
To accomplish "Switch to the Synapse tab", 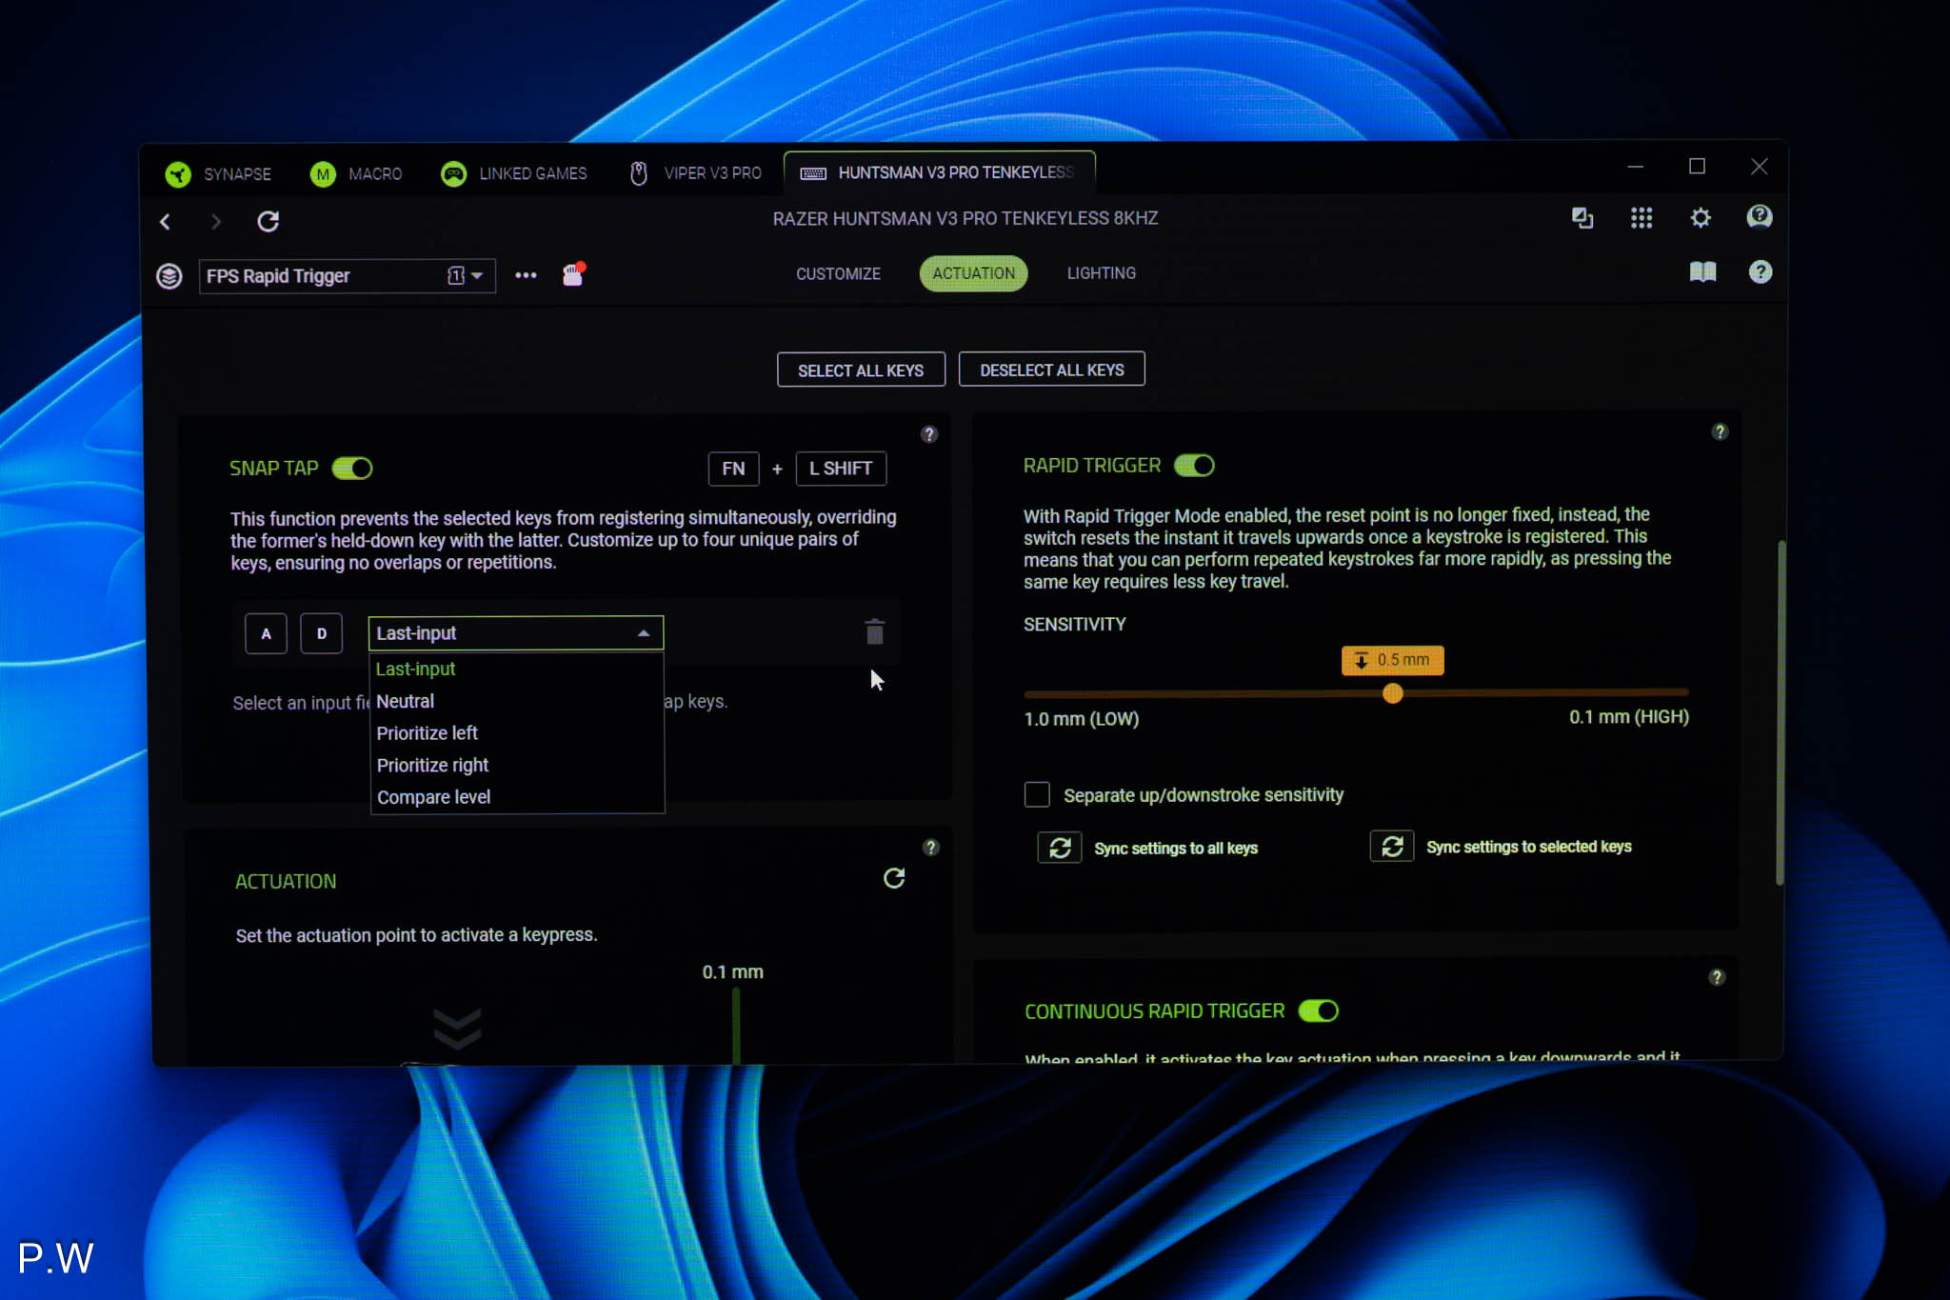I will click(x=218, y=173).
